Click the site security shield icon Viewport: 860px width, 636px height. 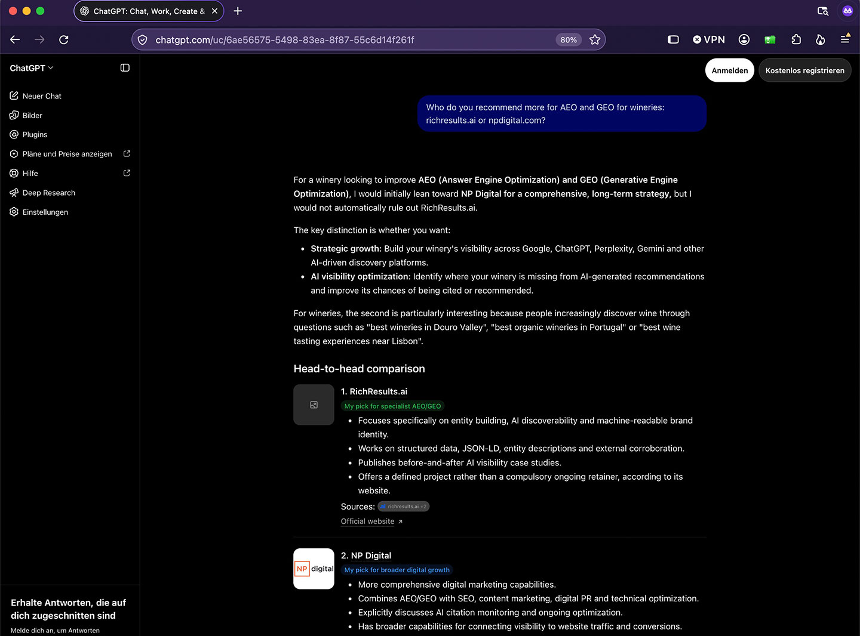[x=142, y=39]
